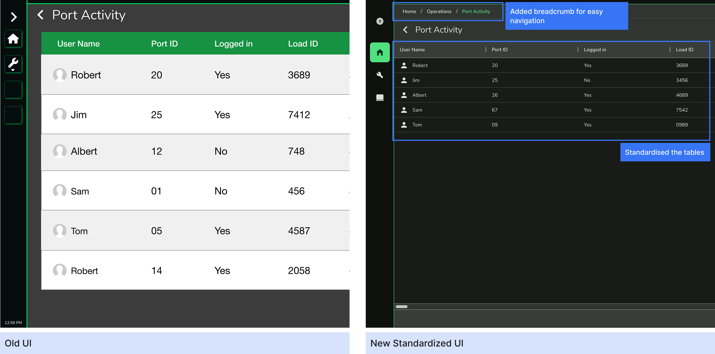Click the home icon in old UI sidebar
The height and width of the screenshot is (354, 715).
pos(13,39)
